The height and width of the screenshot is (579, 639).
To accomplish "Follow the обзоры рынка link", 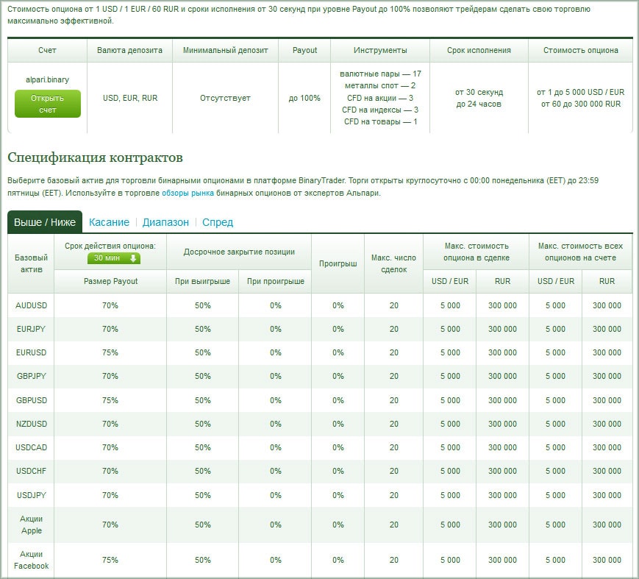I will click(x=188, y=193).
